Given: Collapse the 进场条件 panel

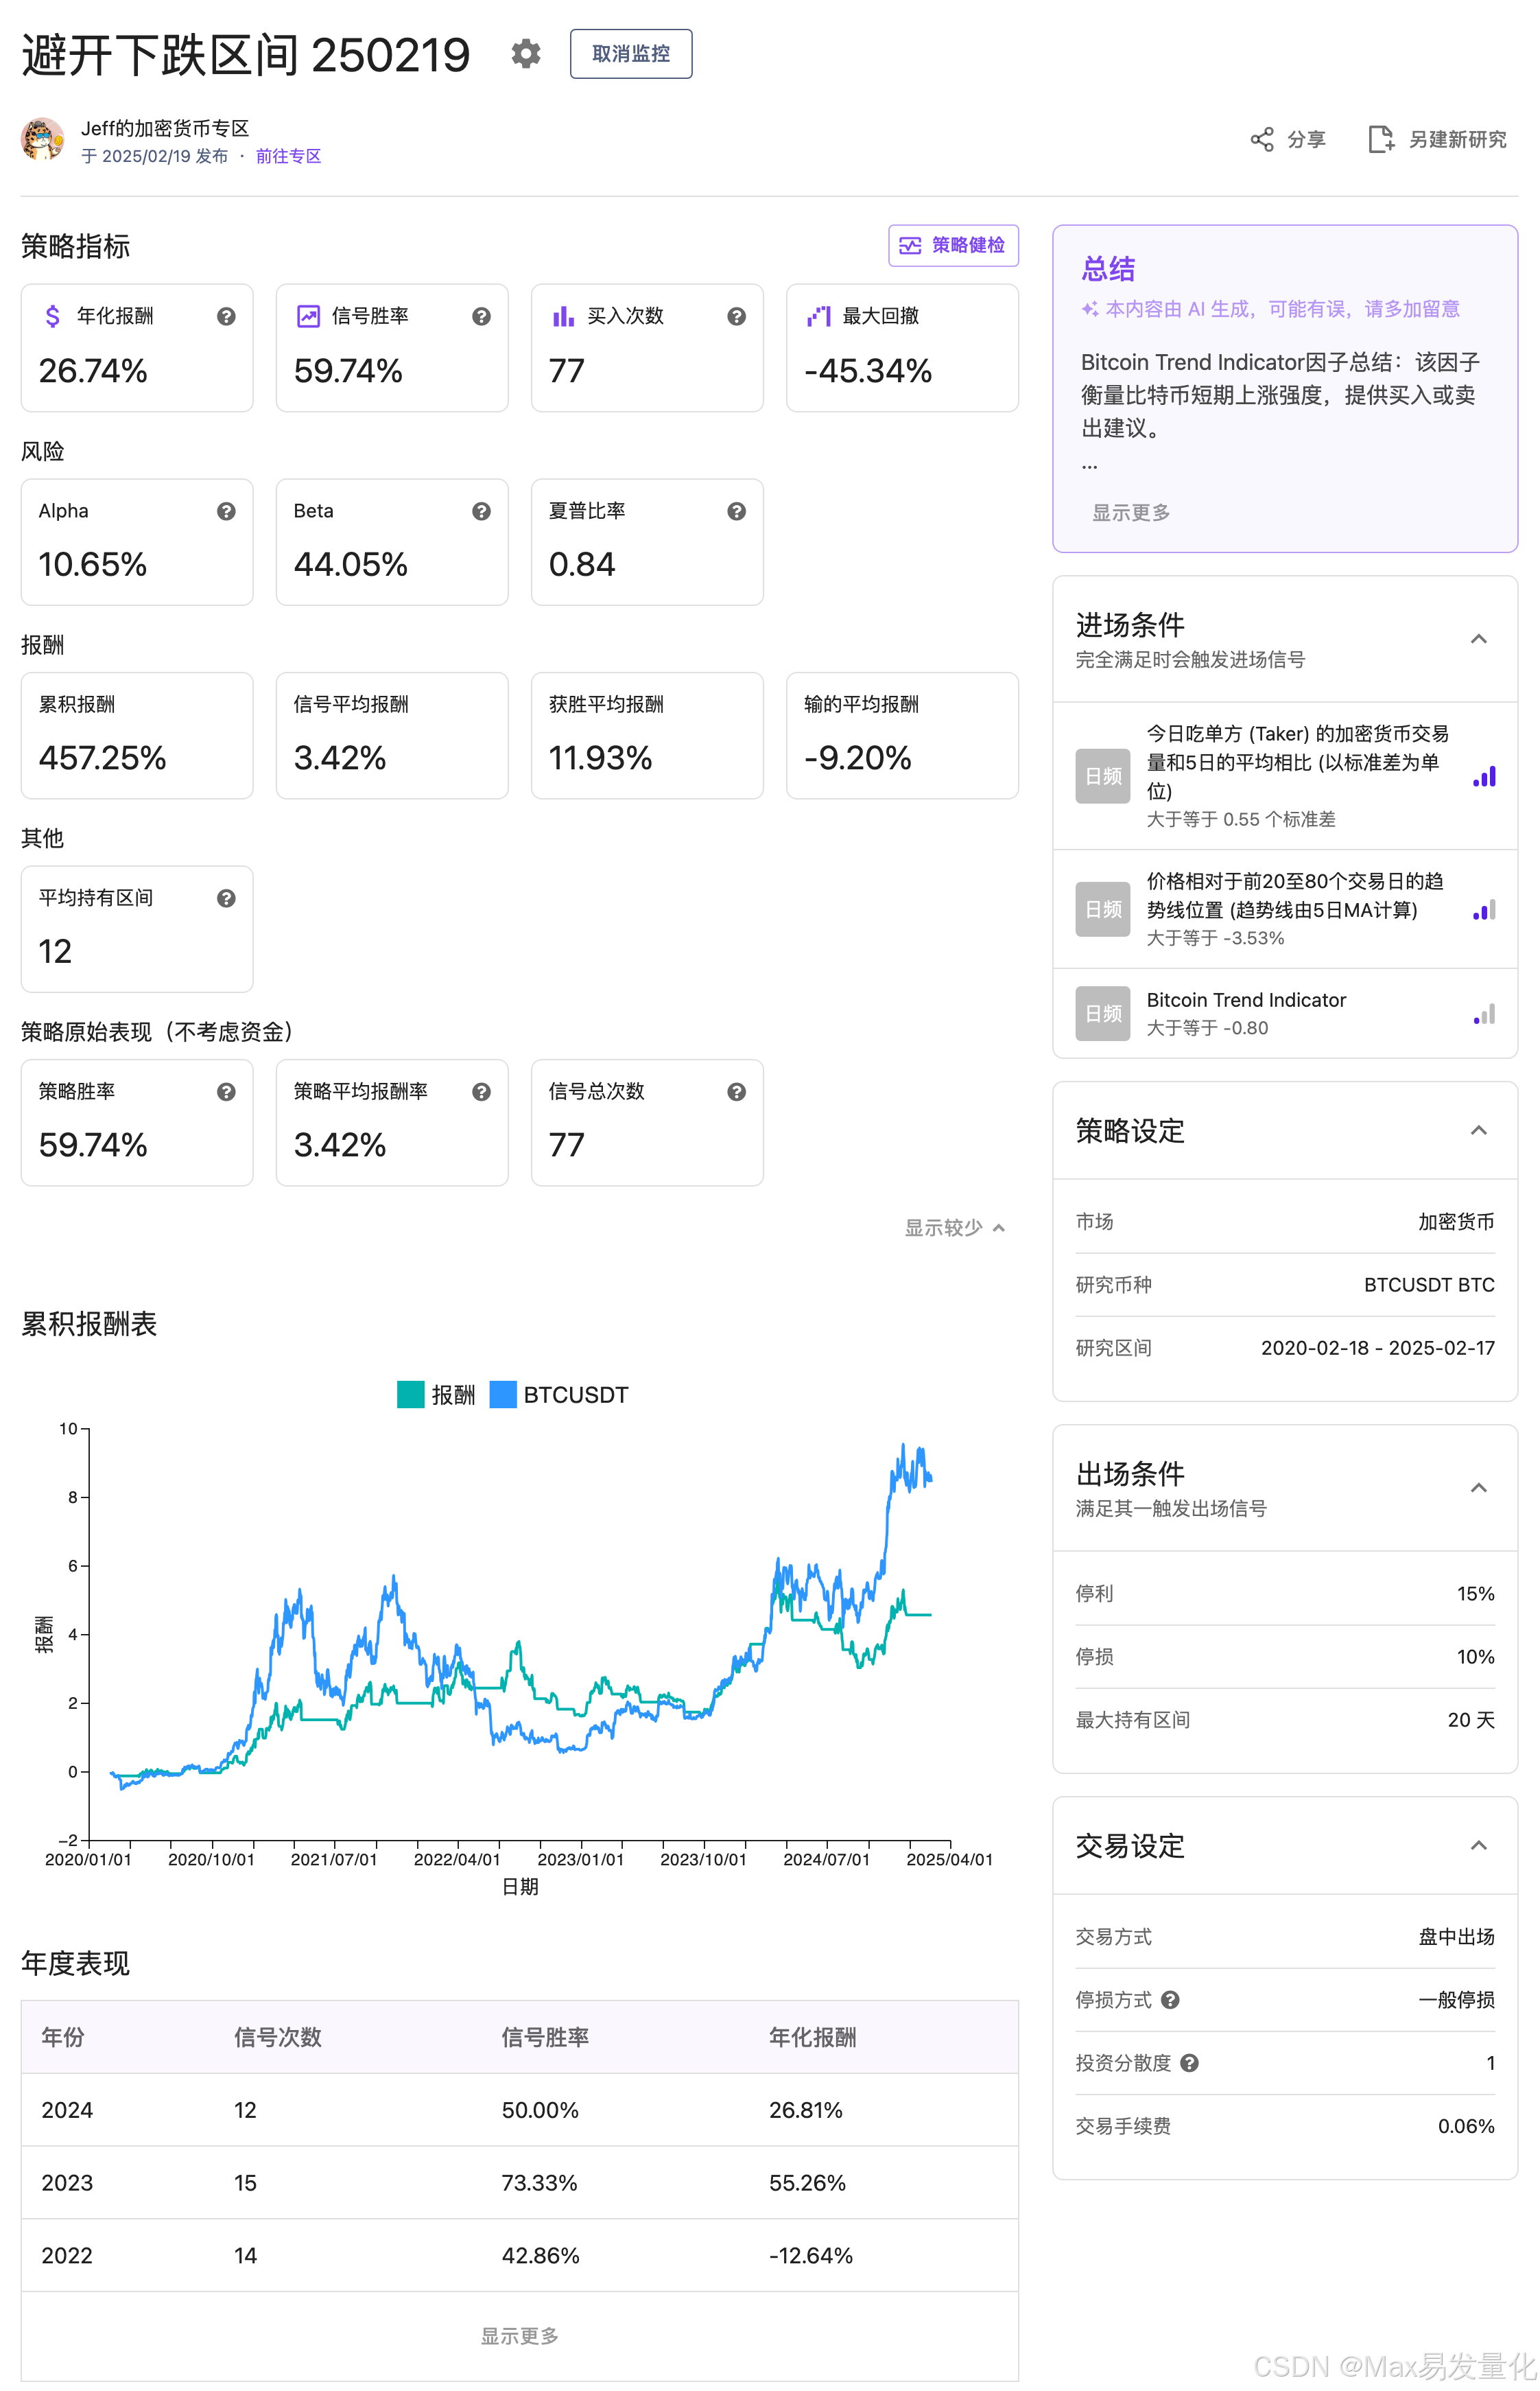Looking at the screenshot, I should point(1478,638).
